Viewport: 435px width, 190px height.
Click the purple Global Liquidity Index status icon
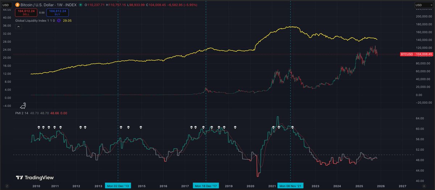tap(59, 21)
